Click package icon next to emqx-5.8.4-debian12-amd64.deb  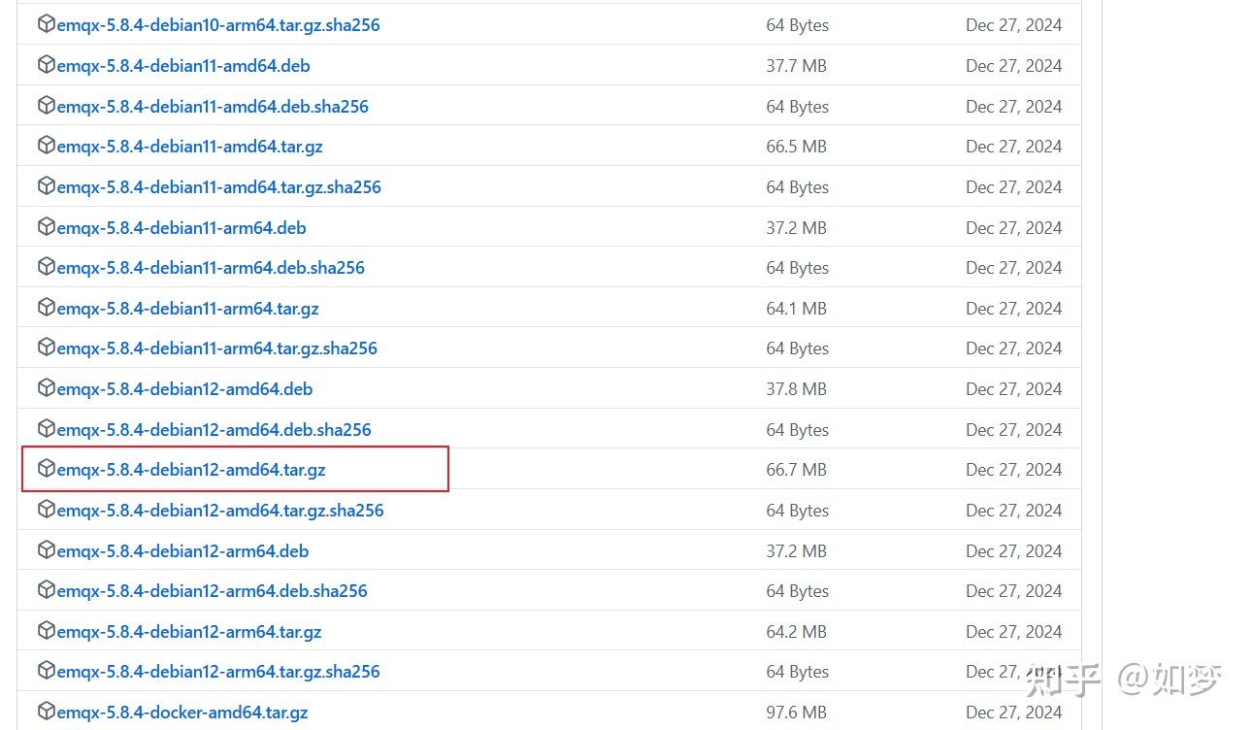tap(46, 388)
